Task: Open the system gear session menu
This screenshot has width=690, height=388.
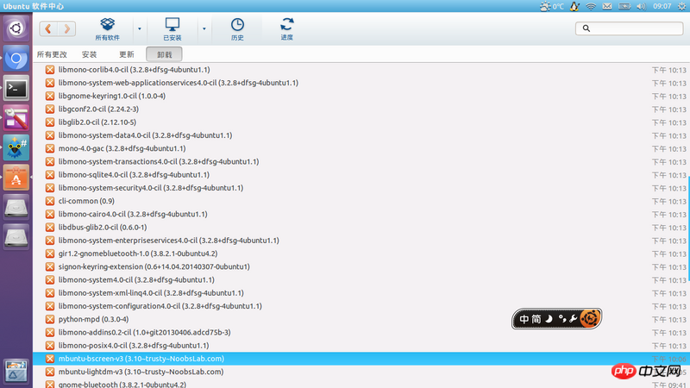Action: (x=681, y=6)
